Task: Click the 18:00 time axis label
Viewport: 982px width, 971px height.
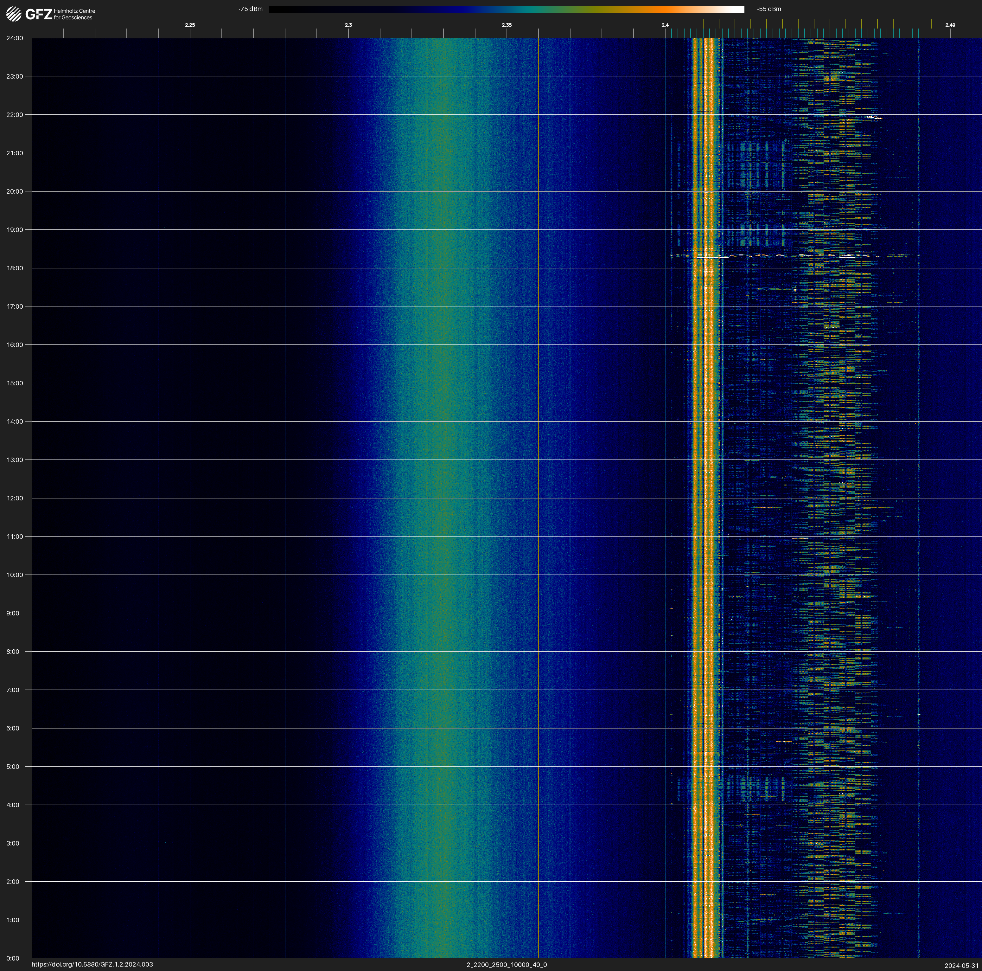Action: [15, 268]
